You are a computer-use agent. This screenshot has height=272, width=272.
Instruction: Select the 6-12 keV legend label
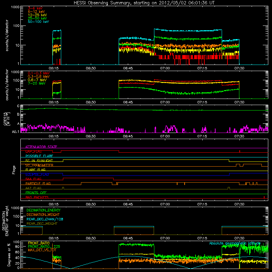[x=36, y=12]
